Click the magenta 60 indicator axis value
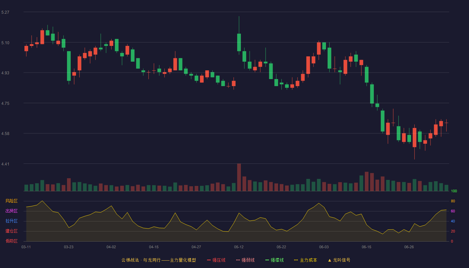This screenshot has height=268, width=469. tap(453, 211)
